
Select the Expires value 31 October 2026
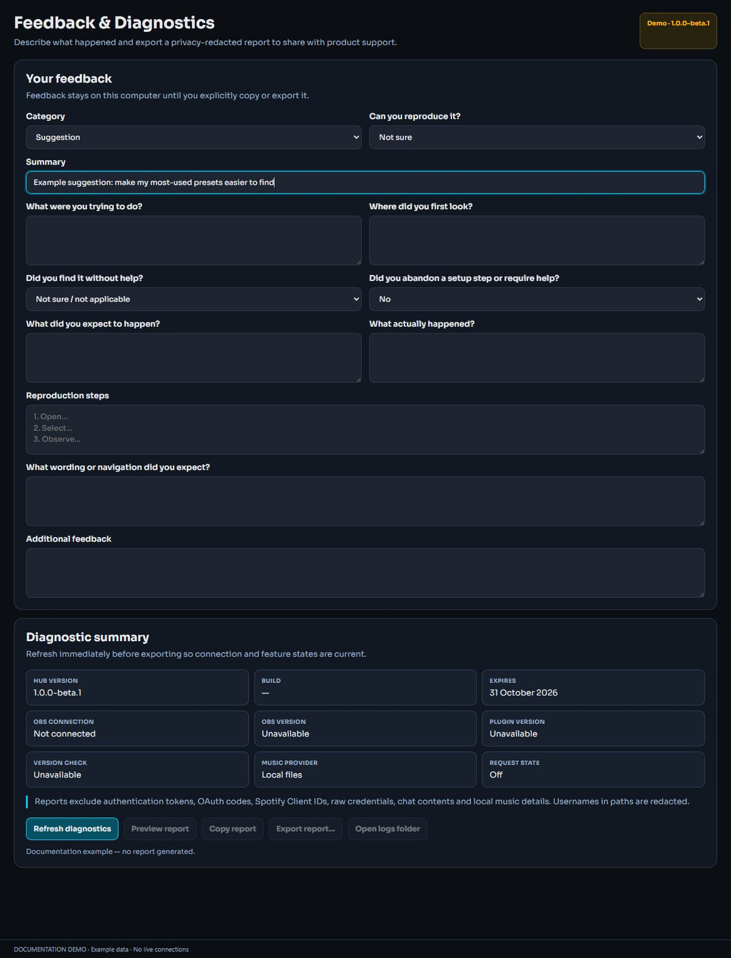coord(523,693)
